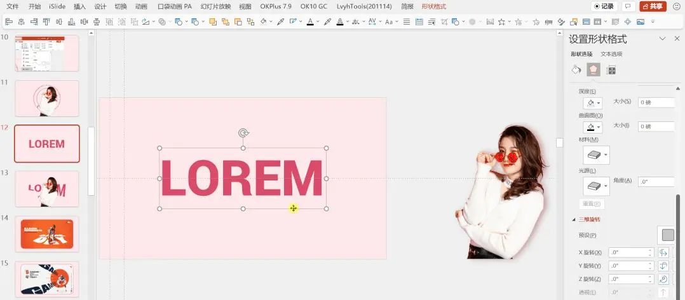
Task: Open the font color dropdown arrow
Action: coord(318,22)
